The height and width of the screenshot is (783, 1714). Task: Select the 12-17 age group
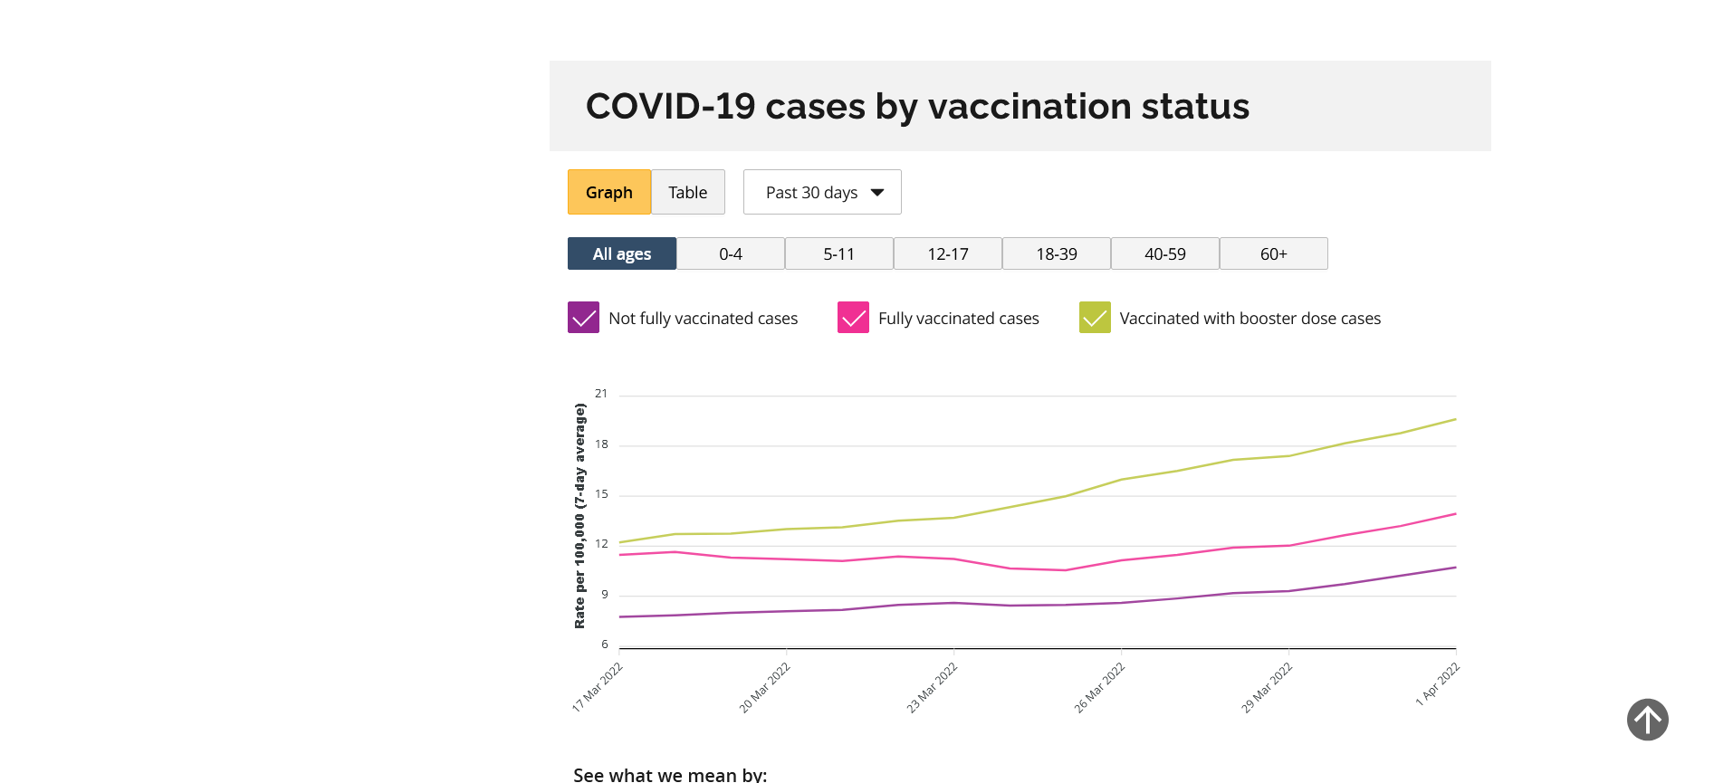coord(947,253)
